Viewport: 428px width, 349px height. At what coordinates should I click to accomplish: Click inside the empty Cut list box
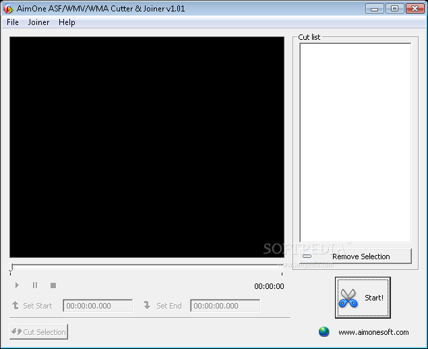coord(355,142)
